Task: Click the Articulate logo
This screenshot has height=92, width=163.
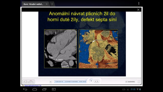Action: pyautogui.click(x=29, y=82)
